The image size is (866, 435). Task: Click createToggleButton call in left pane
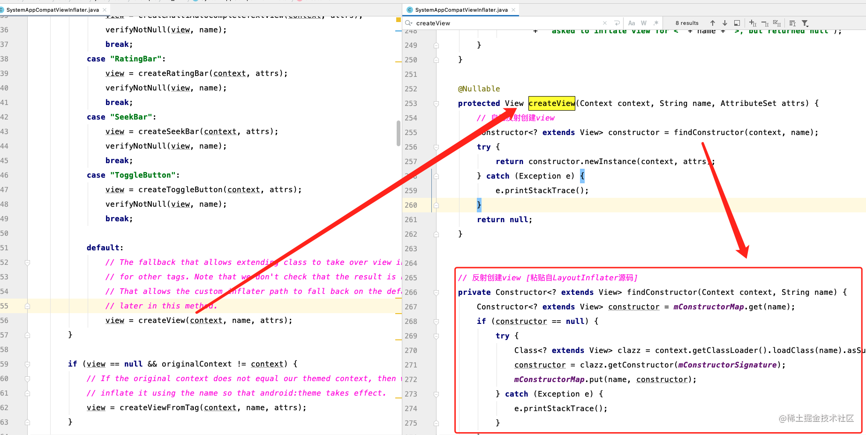tap(181, 189)
